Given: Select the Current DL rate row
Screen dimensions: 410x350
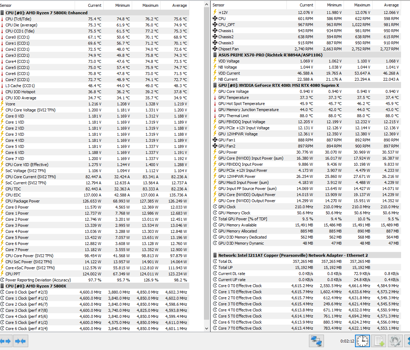Looking at the screenshot, I should pyautogui.click(x=306, y=274).
